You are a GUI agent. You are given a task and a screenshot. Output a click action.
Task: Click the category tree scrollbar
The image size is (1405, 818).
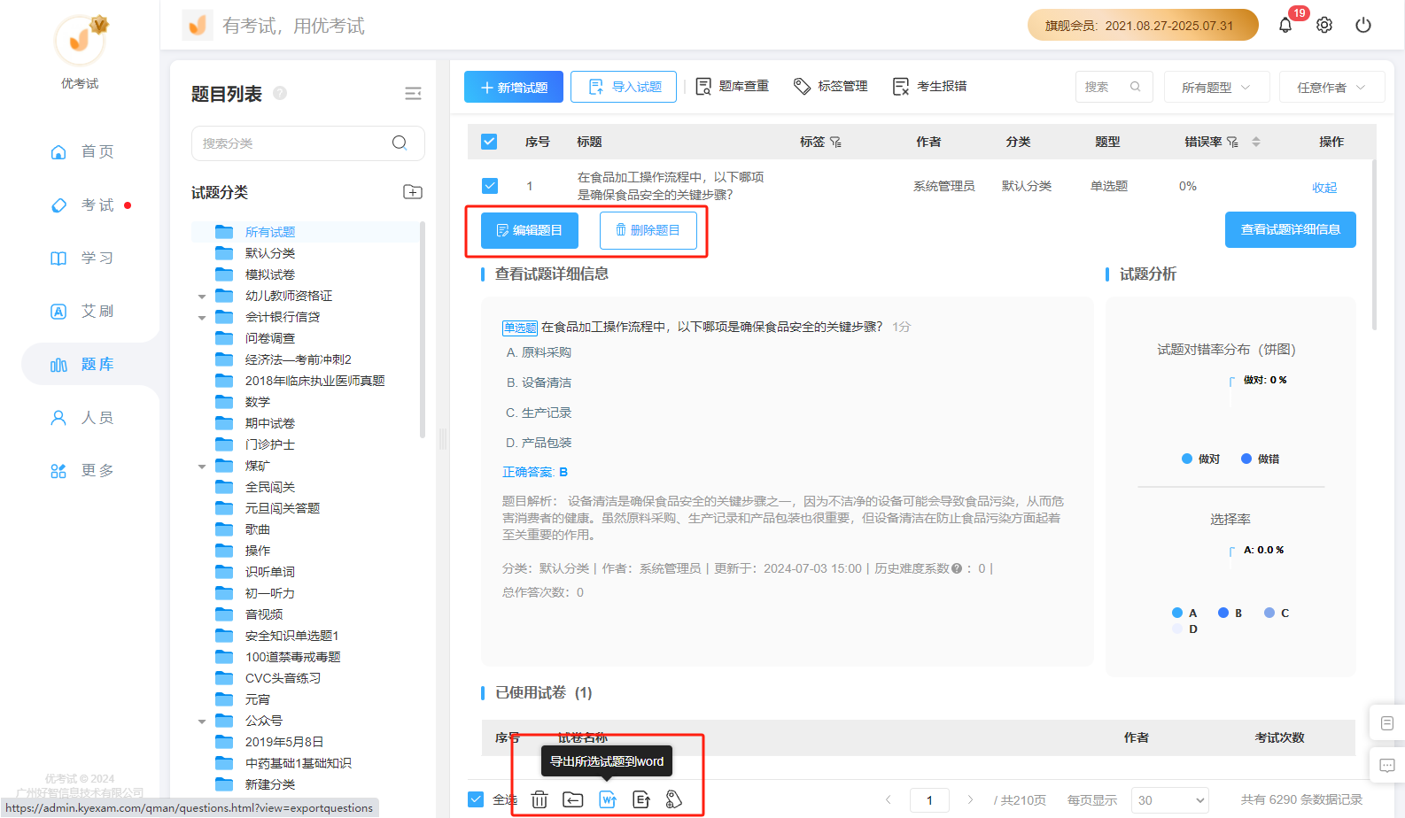(423, 329)
